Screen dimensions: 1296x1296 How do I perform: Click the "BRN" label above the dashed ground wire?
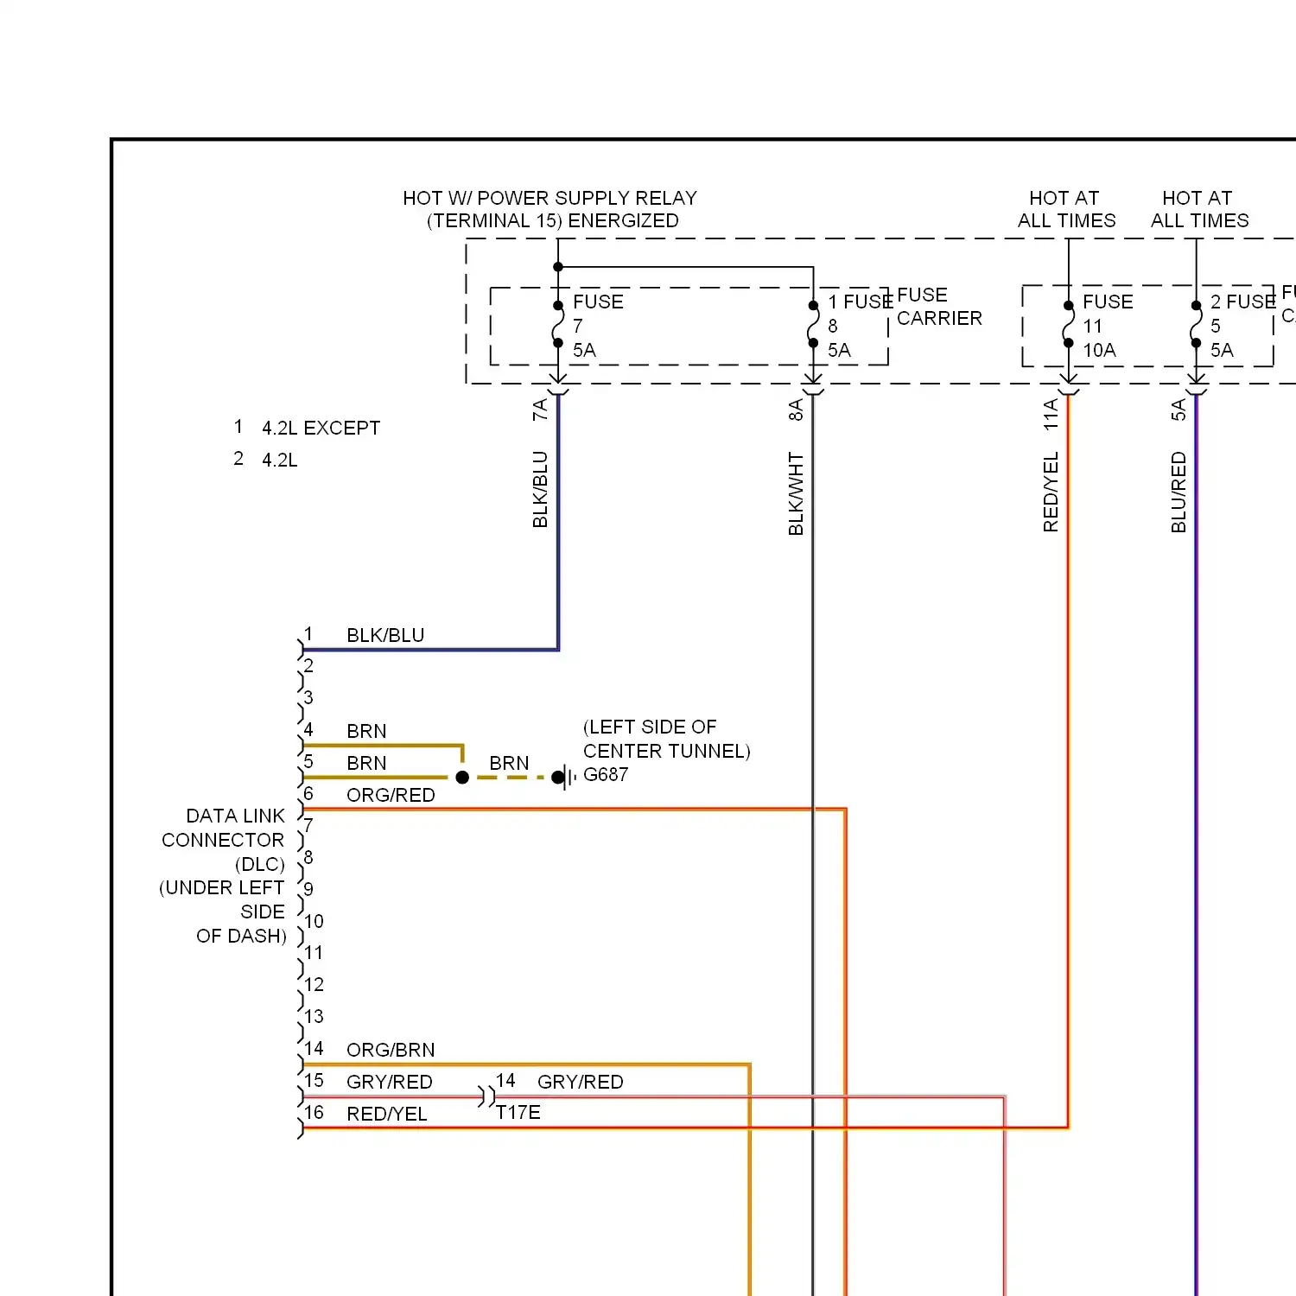tap(509, 763)
